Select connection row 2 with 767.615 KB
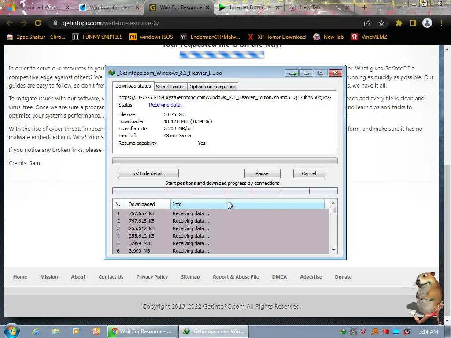 pyautogui.click(x=221, y=221)
